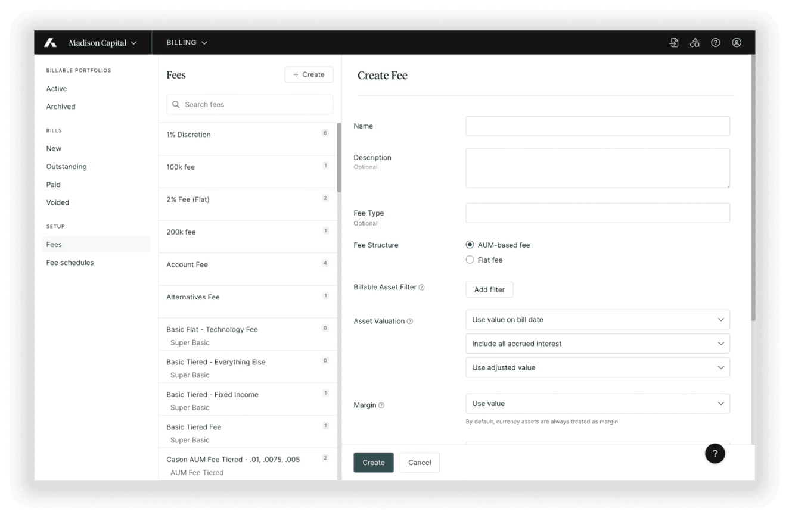The width and height of the screenshot is (789, 518).
Task: Click the help circle icon in header
Action: point(716,43)
